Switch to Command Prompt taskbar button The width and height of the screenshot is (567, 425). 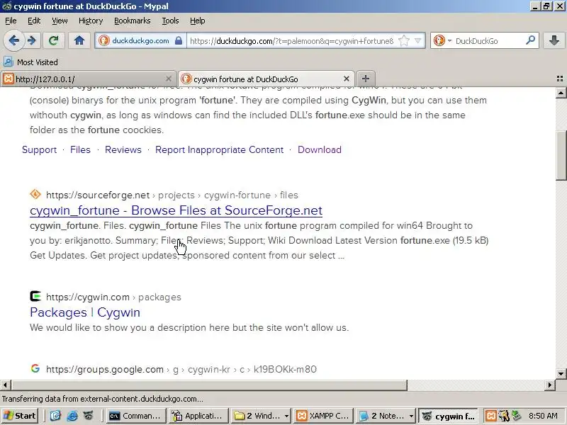137,416
